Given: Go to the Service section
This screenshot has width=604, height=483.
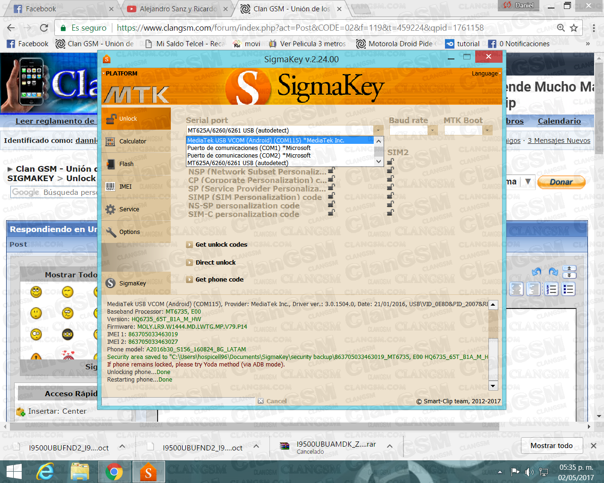Looking at the screenshot, I should coord(136,209).
